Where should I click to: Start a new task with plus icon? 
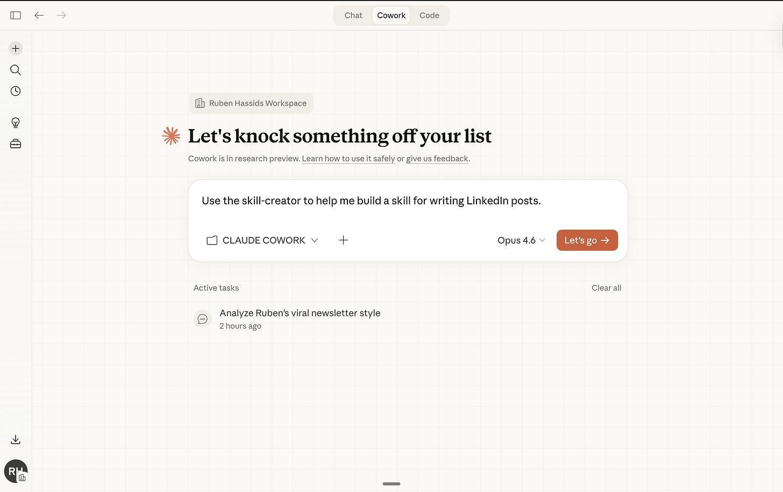16,48
